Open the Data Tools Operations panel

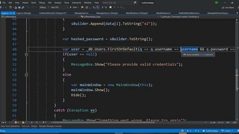point(10,126)
